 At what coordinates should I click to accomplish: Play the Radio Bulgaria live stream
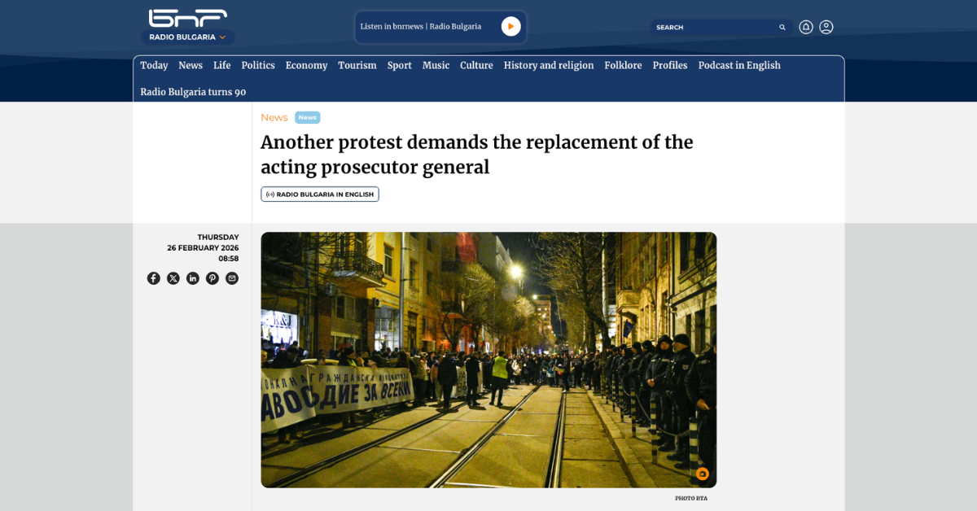[510, 26]
